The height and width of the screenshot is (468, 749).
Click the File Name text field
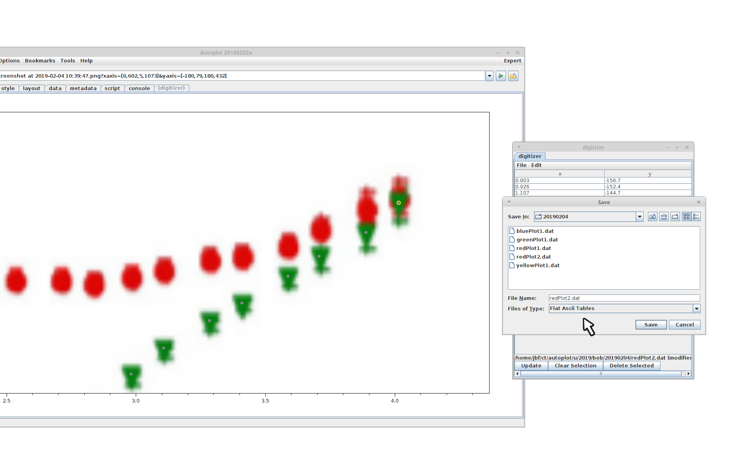[624, 298]
